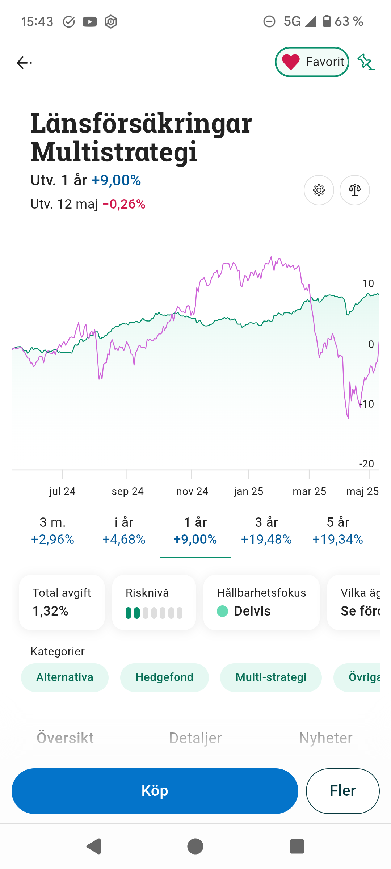Toggle the Favorit heart button

point(312,62)
